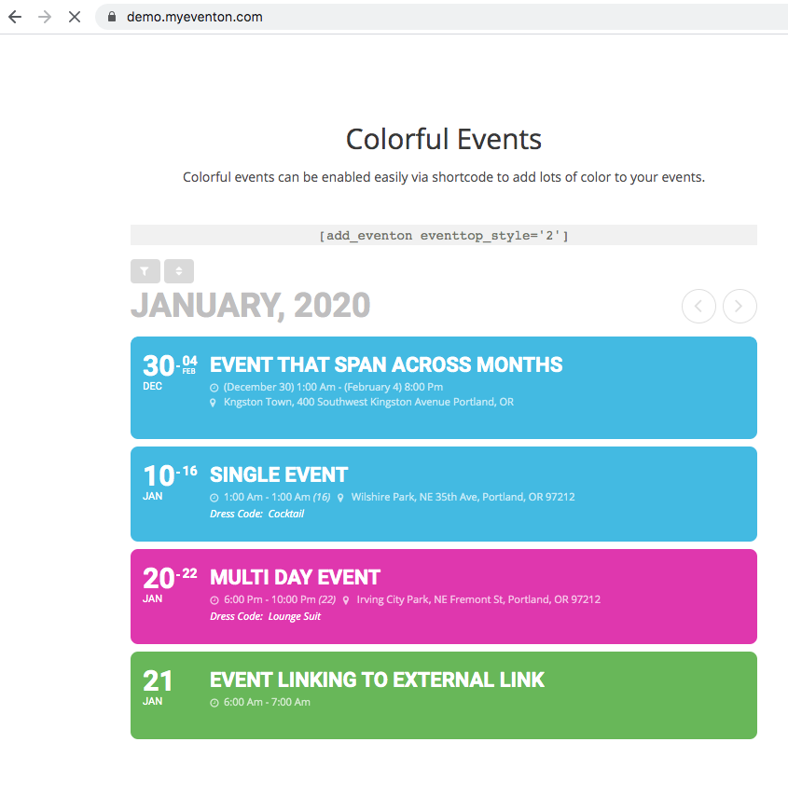Advance to next month with right arrow

pyautogui.click(x=740, y=306)
